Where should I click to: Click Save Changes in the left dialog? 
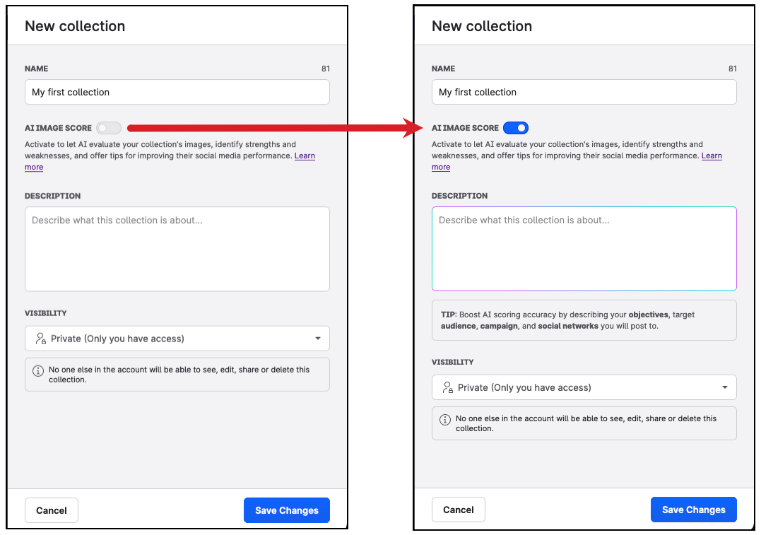(x=286, y=510)
